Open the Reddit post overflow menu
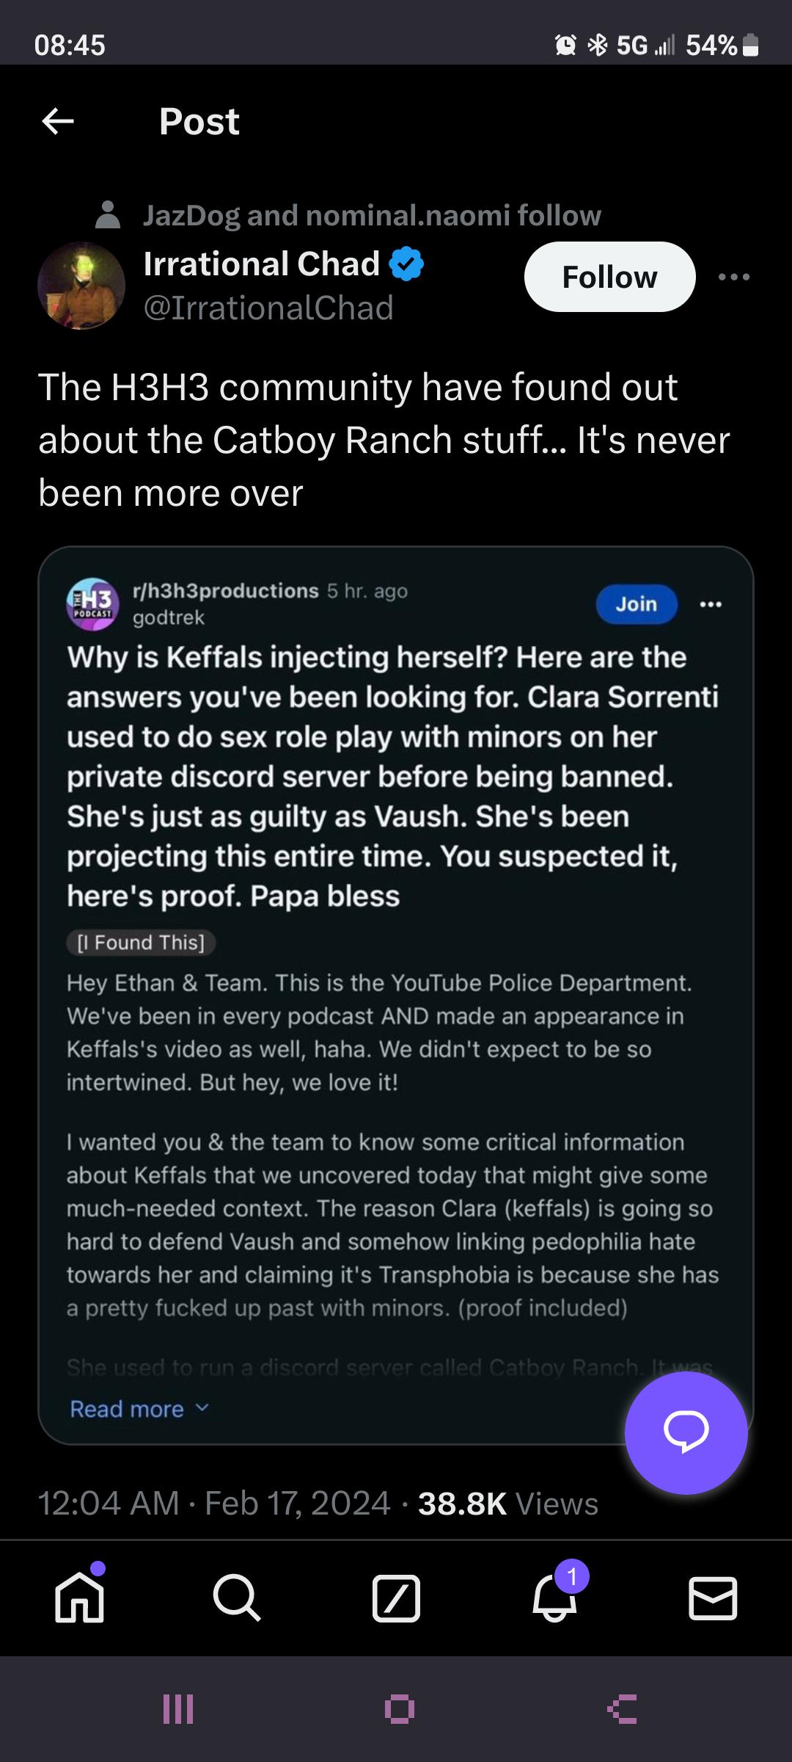Image resolution: width=792 pixels, height=1762 pixels. (x=711, y=603)
